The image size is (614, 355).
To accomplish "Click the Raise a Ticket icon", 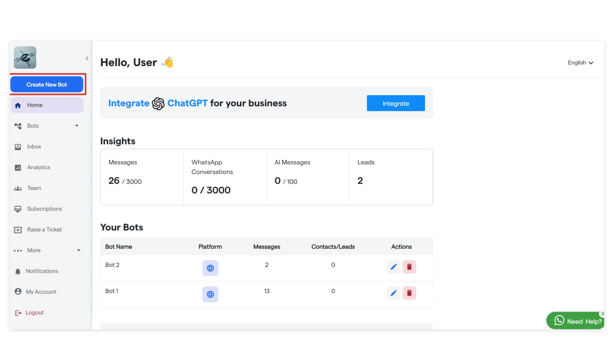I will point(18,230).
